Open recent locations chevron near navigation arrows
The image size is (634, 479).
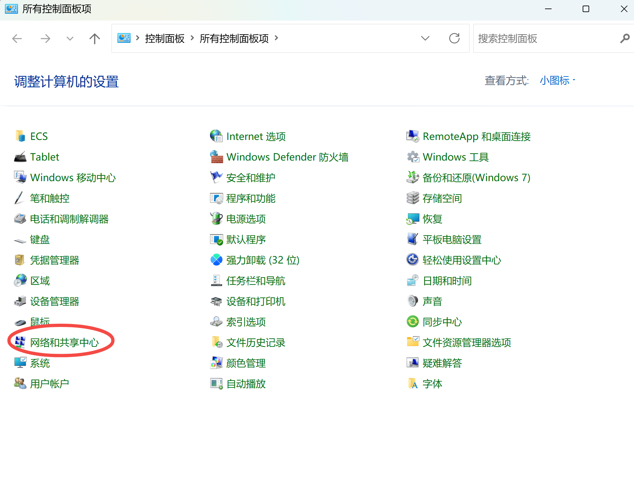(70, 39)
